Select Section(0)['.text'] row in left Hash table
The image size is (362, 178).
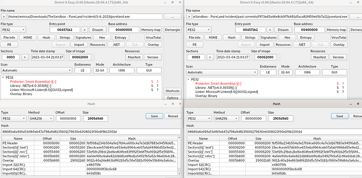[90, 148]
